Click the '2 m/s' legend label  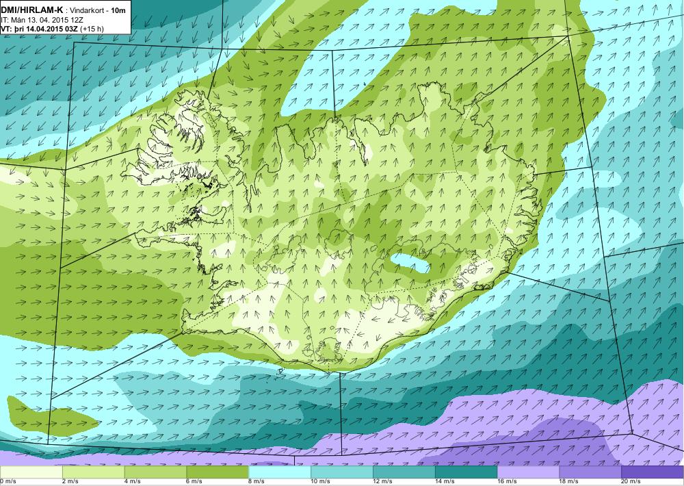tap(70, 482)
